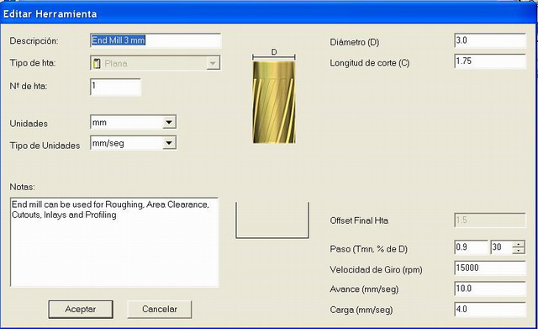Click the Paso value field showing 0.9
This screenshot has height=329, width=538.
(x=471, y=247)
